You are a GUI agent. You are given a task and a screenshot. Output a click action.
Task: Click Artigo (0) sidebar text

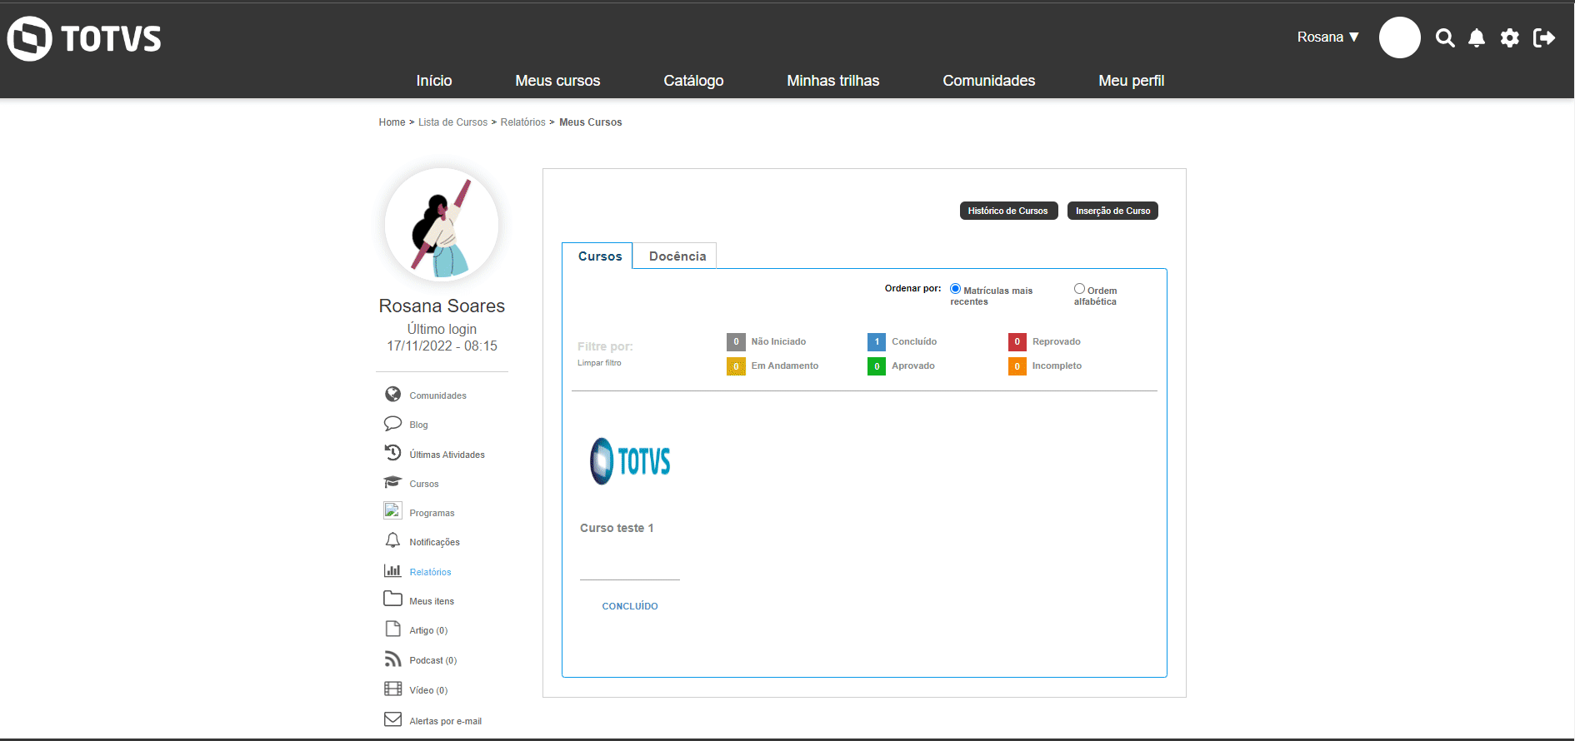pos(428,630)
